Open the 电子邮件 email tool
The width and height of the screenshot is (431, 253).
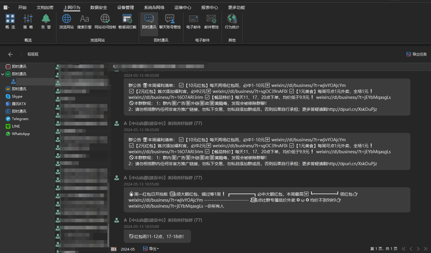click(x=194, y=22)
